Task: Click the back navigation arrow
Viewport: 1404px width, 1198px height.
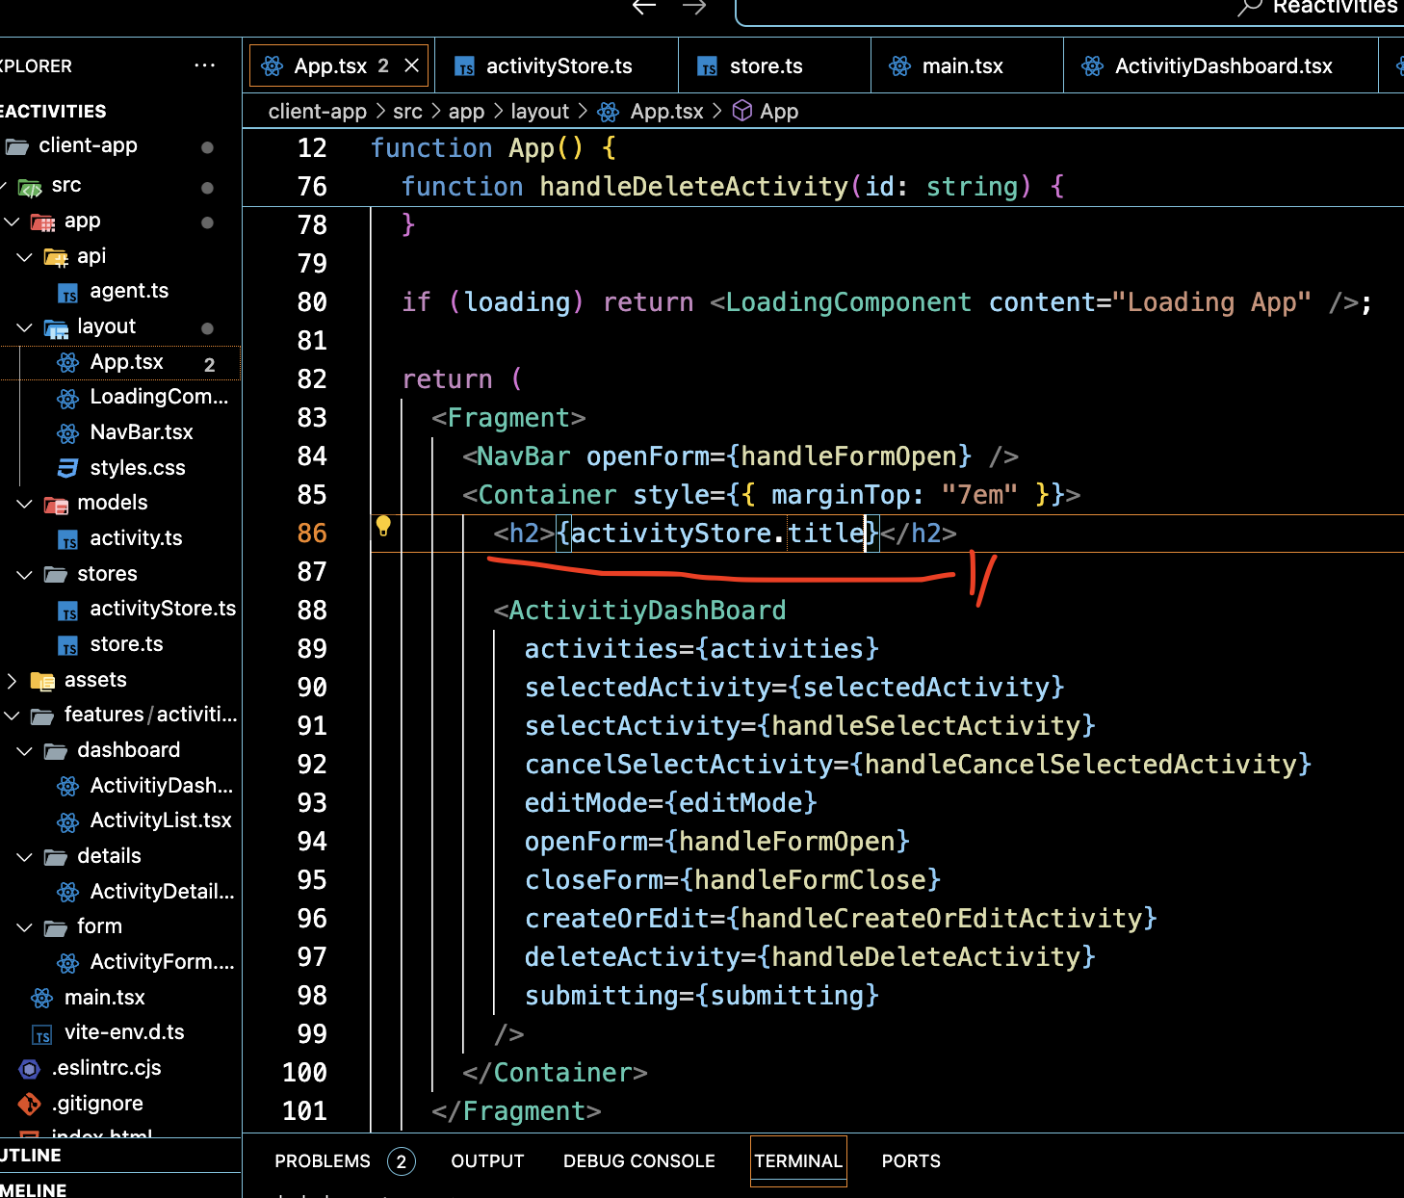Action: point(644,7)
